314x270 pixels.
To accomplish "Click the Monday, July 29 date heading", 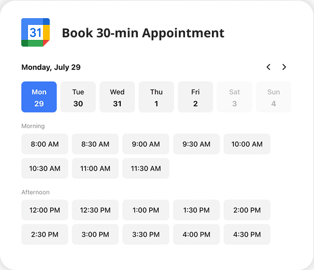I will pos(51,67).
